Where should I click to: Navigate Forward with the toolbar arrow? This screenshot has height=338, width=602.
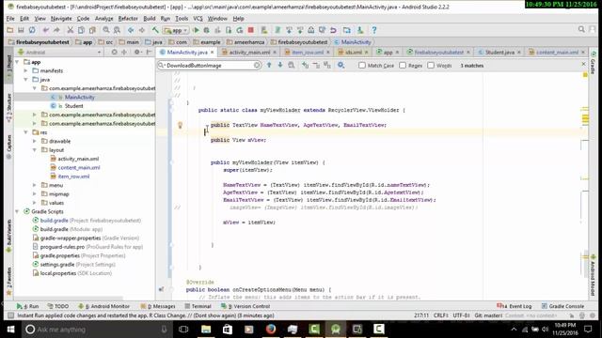[x=142, y=30]
